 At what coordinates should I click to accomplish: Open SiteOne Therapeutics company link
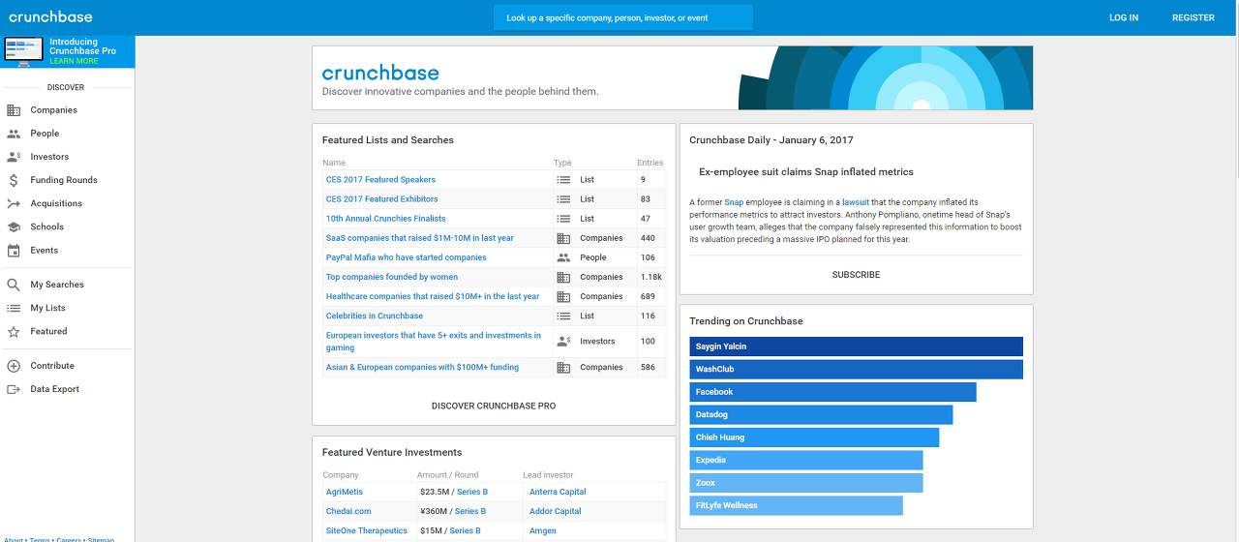tap(367, 530)
